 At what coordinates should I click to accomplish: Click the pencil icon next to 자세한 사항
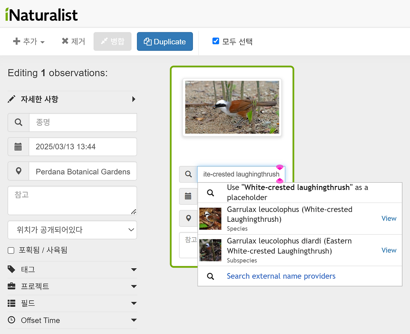(x=12, y=99)
